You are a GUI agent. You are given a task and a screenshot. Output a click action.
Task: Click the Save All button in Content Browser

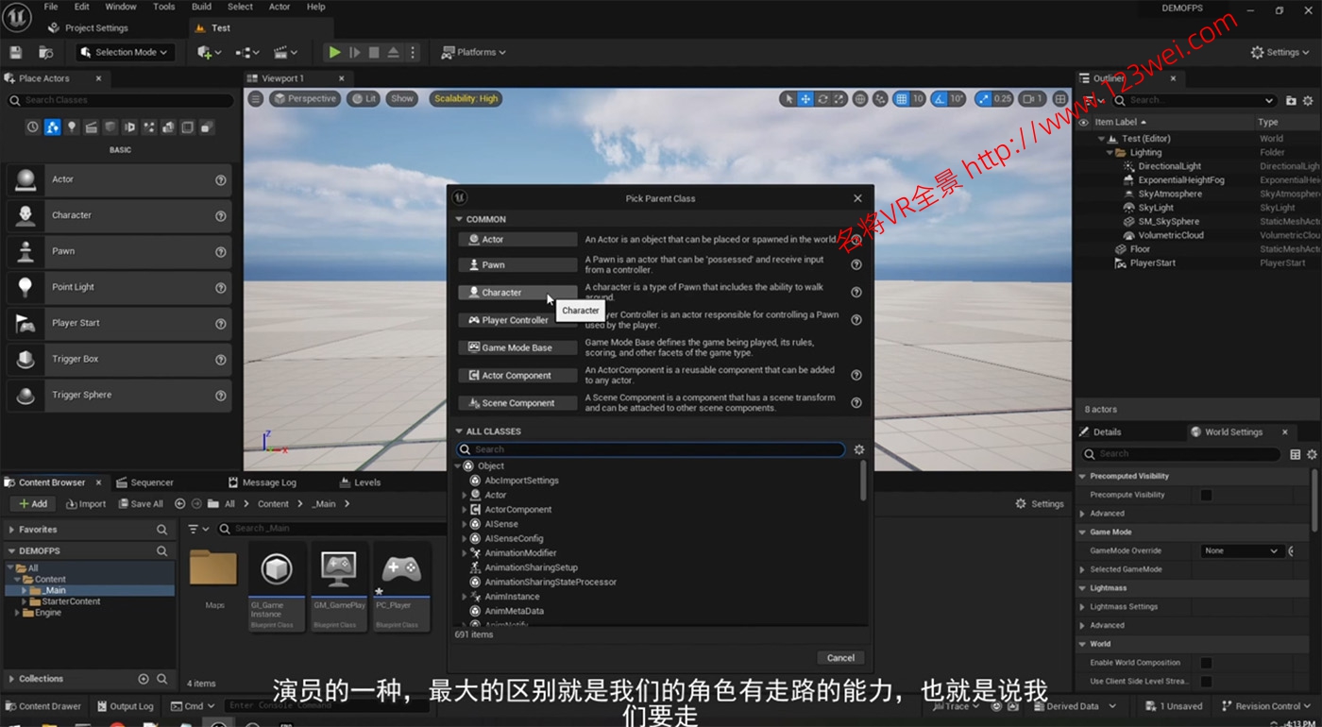click(140, 503)
